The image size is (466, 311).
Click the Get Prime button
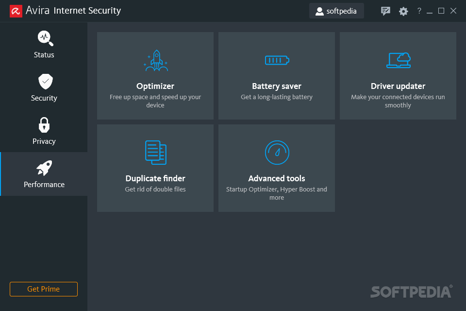coord(43,289)
